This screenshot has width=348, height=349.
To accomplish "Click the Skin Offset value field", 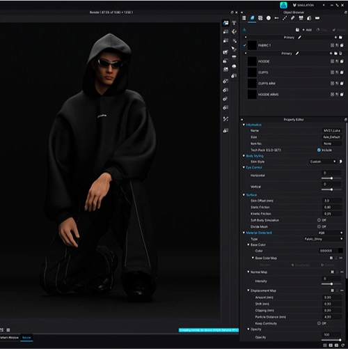I will pyautogui.click(x=332, y=201).
